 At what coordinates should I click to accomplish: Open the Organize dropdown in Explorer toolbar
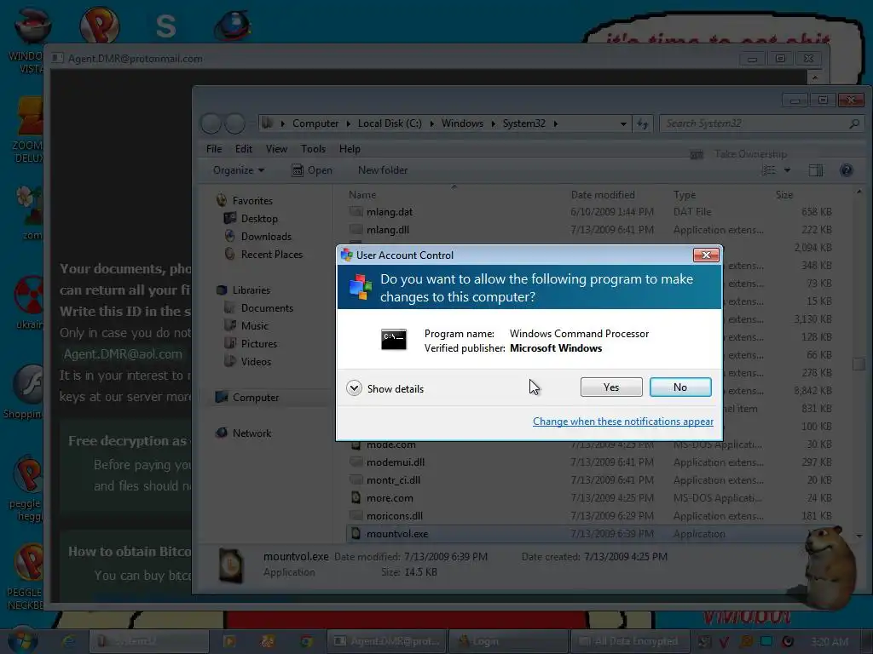tap(239, 170)
